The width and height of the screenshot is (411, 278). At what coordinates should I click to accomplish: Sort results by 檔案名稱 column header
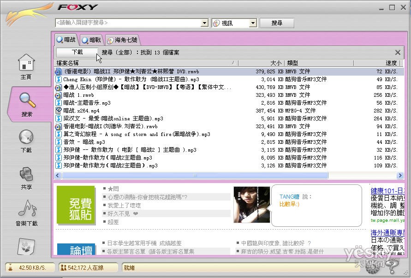pyautogui.click(x=146, y=63)
